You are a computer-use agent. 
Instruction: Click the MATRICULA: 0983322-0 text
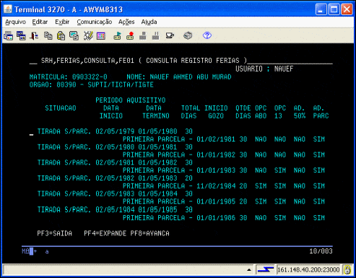(69, 77)
